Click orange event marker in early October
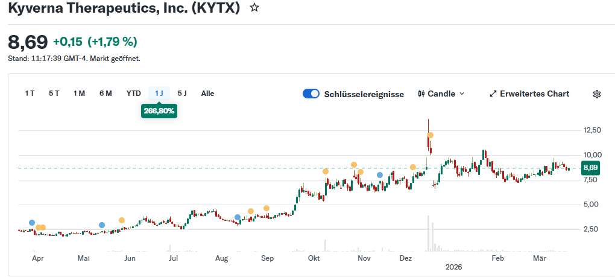The height and width of the screenshot is (277, 615). click(325, 171)
